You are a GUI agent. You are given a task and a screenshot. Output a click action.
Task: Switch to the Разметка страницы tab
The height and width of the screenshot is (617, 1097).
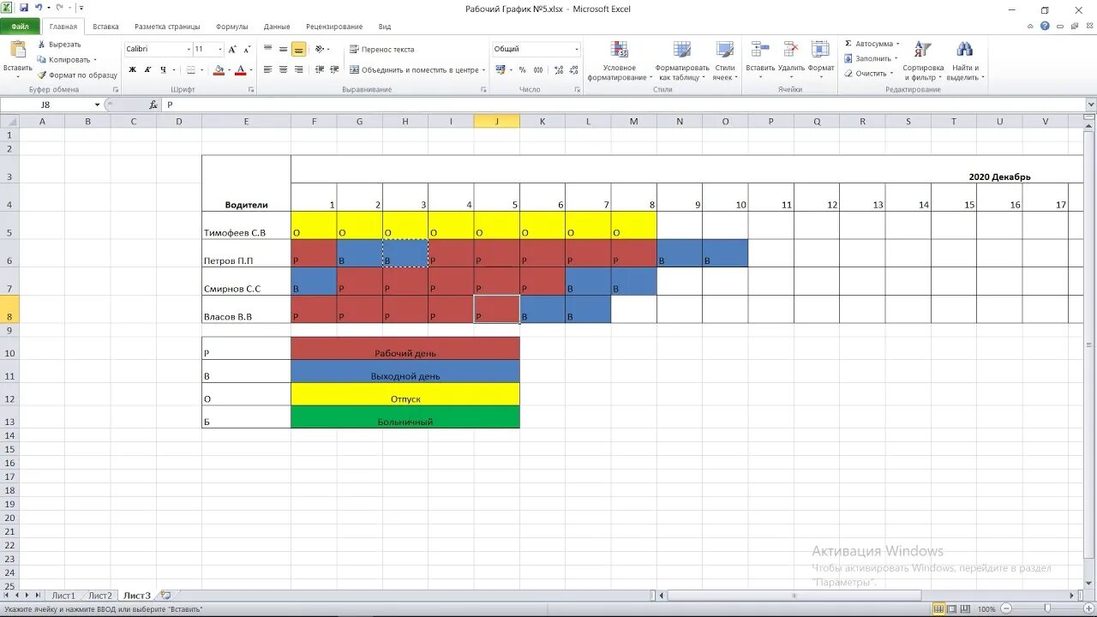(x=167, y=27)
